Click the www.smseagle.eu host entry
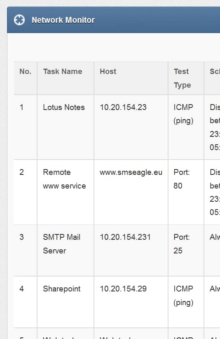Screen dimensions: 220x339 131,172
